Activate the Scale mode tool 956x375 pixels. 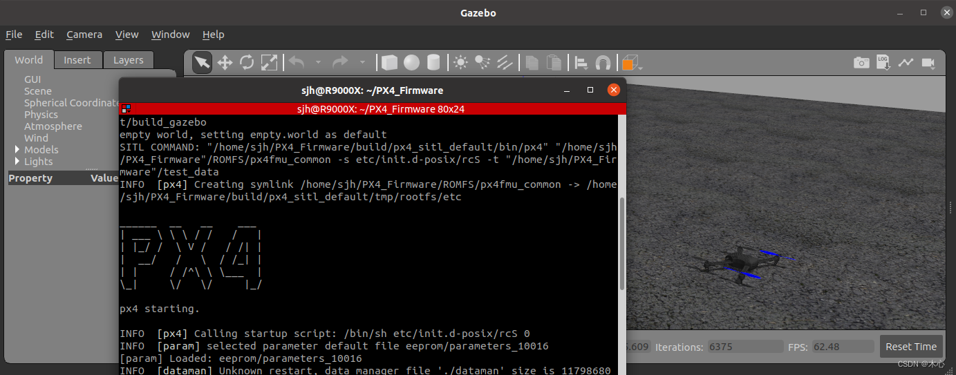point(269,63)
